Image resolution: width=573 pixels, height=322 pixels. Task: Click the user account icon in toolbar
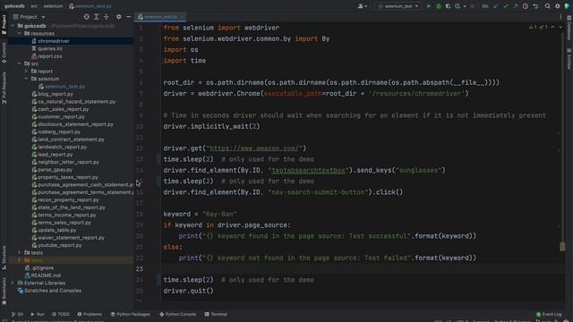(361, 6)
